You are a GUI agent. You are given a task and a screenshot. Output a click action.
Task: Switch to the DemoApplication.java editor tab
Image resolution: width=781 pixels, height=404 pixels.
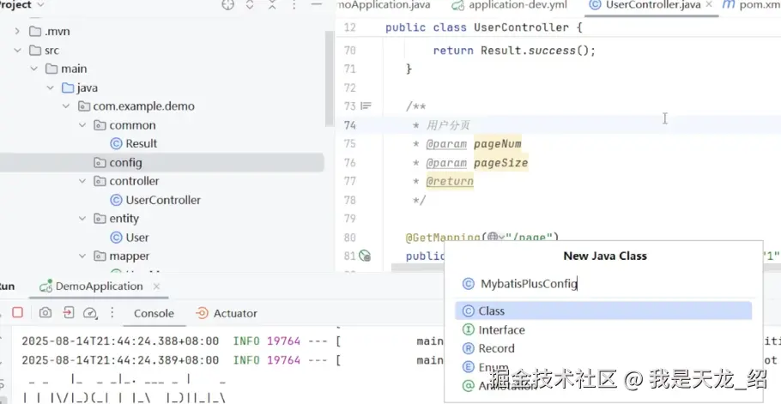pyautogui.click(x=384, y=5)
